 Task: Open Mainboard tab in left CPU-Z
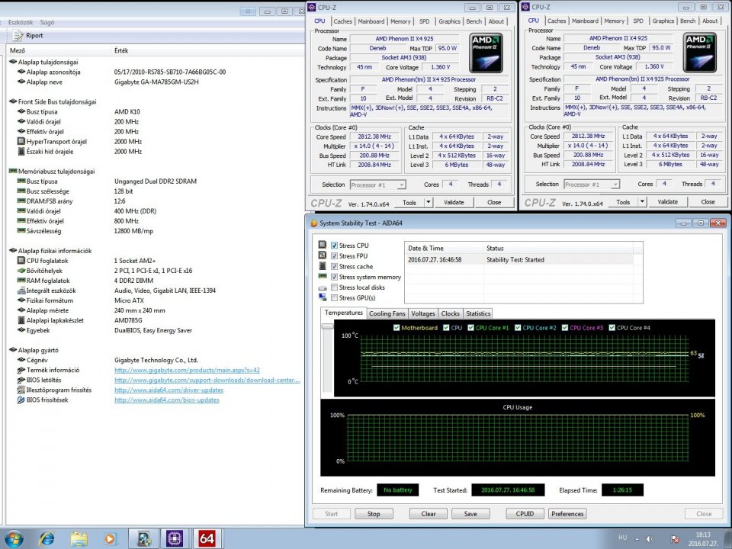[371, 21]
